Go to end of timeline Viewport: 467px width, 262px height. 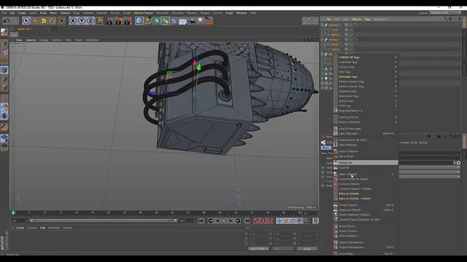[247, 221]
